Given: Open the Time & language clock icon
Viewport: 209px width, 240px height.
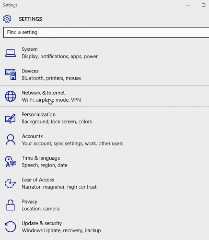Looking at the screenshot, I should pos(11,162).
